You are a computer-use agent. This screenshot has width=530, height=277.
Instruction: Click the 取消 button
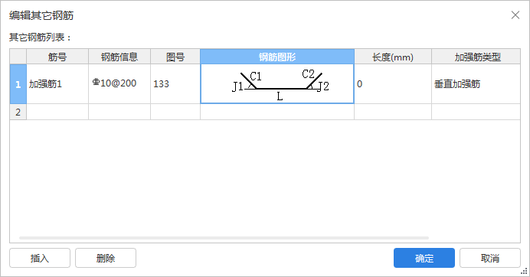pos(489,258)
